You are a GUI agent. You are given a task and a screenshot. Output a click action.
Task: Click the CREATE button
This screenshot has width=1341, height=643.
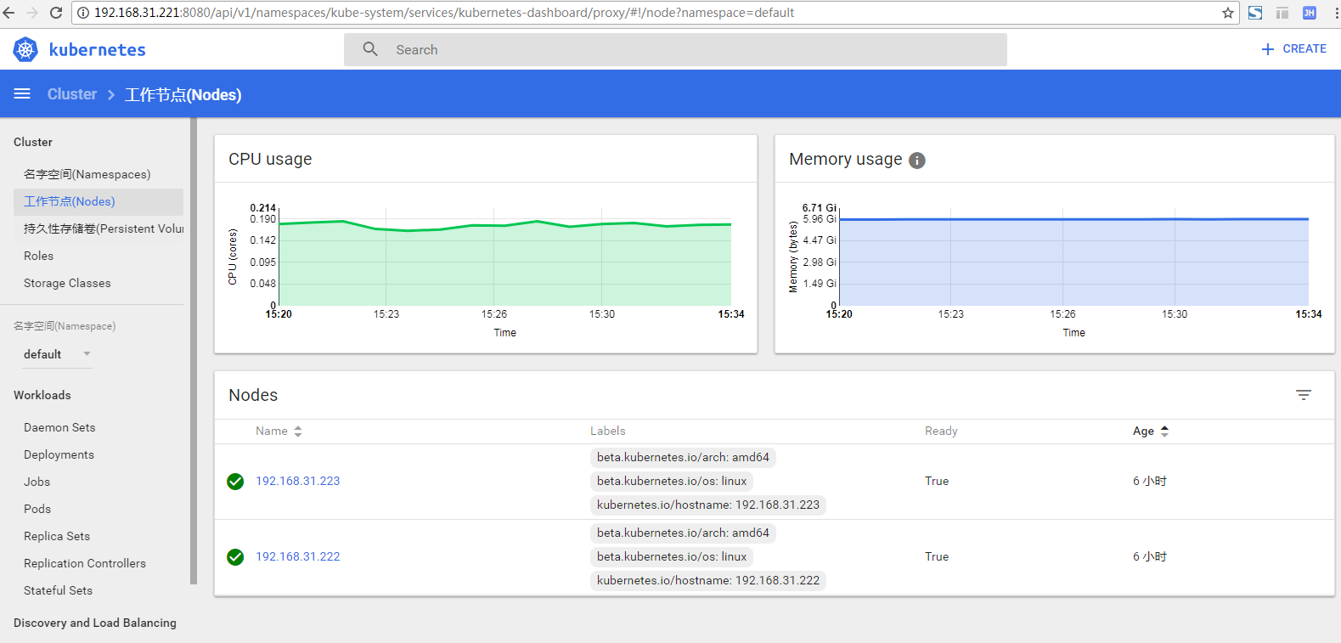click(1294, 49)
